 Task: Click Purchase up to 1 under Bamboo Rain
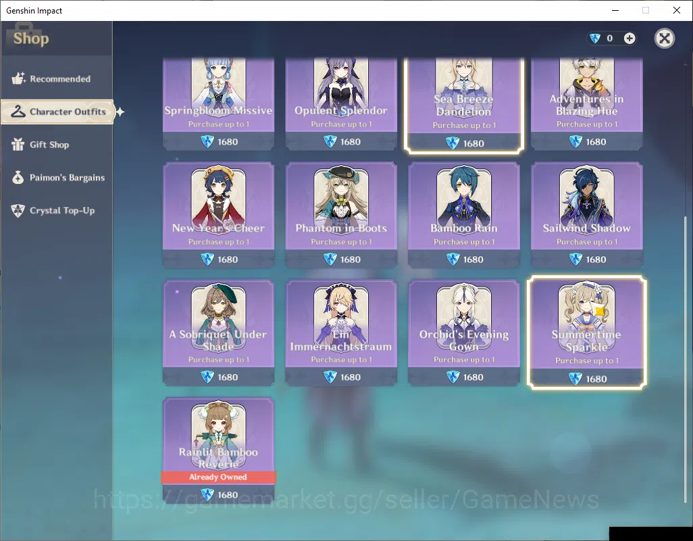click(x=464, y=242)
